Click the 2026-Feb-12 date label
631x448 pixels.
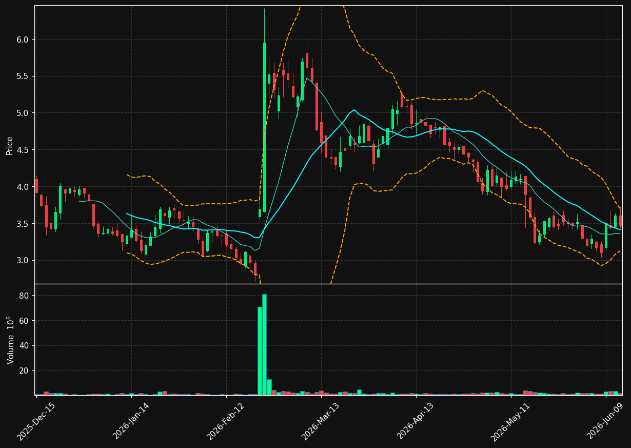pyautogui.click(x=226, y=422)
